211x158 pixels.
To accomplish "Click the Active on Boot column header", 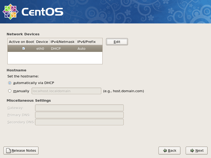I will click(x=21, y=41).
